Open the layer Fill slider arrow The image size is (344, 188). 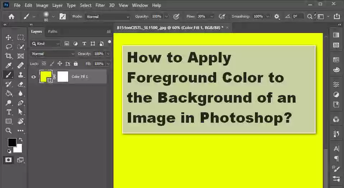click(x=108, y=64)
